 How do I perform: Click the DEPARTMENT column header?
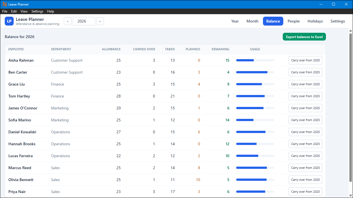[x=61, y=49]
